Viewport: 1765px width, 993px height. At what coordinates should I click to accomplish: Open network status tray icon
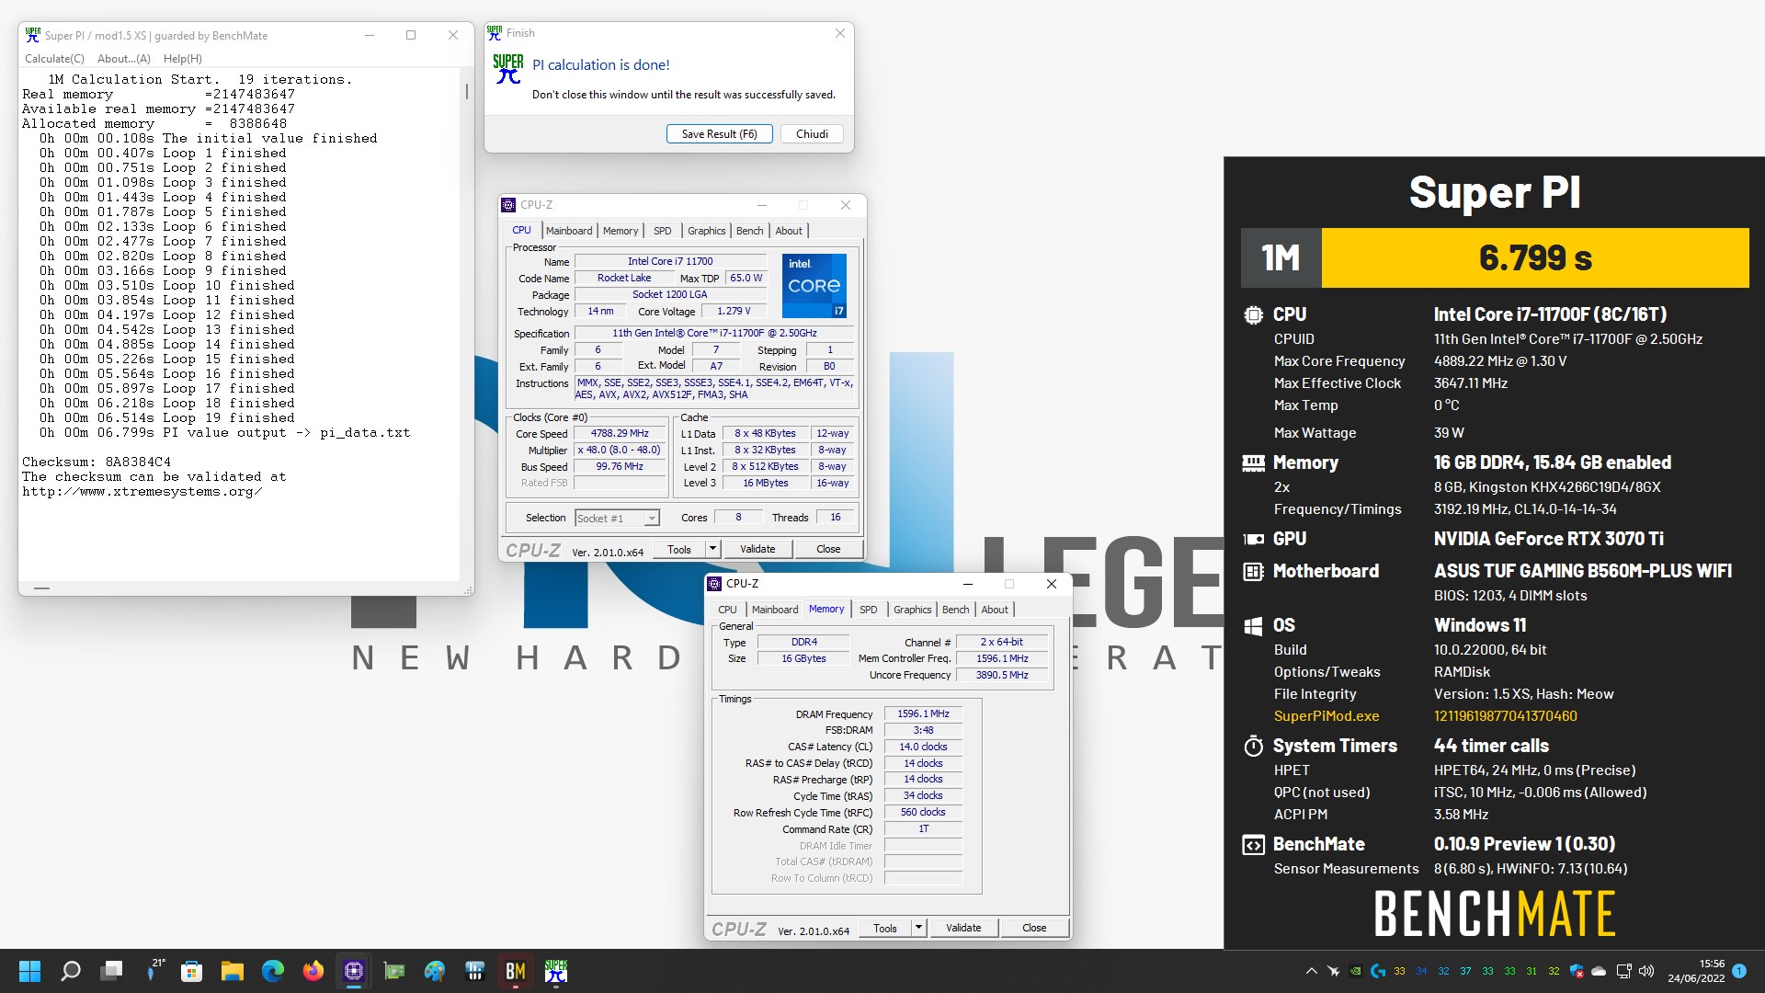(1623, 971)
